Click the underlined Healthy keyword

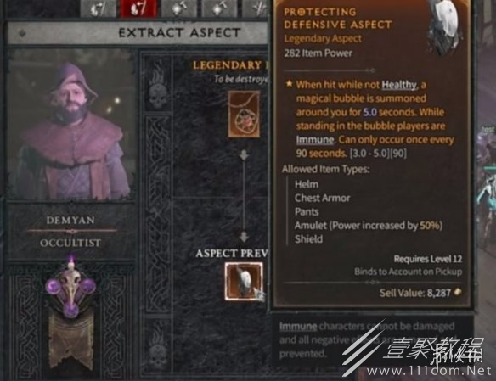click(x=399, y=85)
